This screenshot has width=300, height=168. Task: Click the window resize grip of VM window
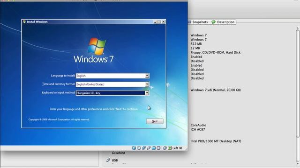tap(186, 149)
